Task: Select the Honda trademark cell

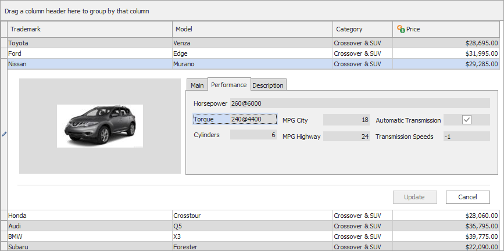Action: pyautogui.click(x=90, y=216)
